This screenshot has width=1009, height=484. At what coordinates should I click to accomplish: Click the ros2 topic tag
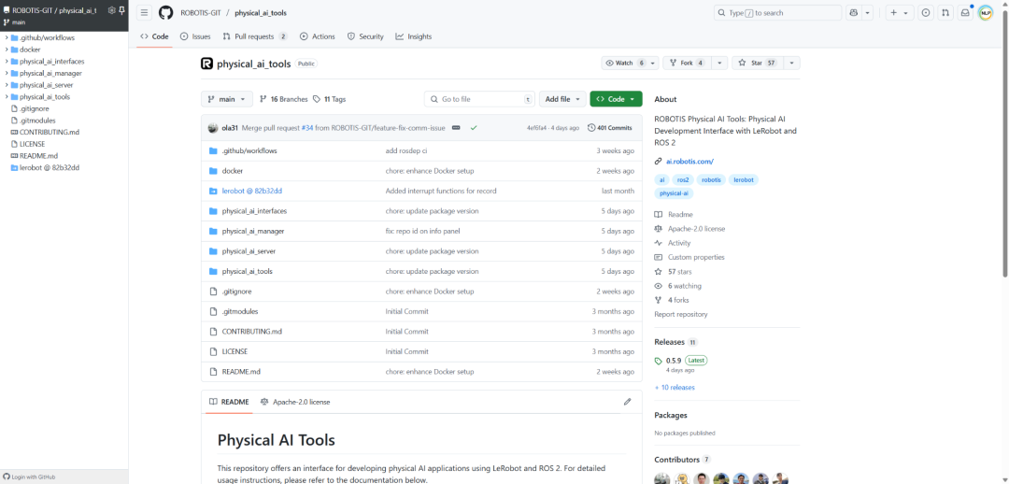click(683, 180)
